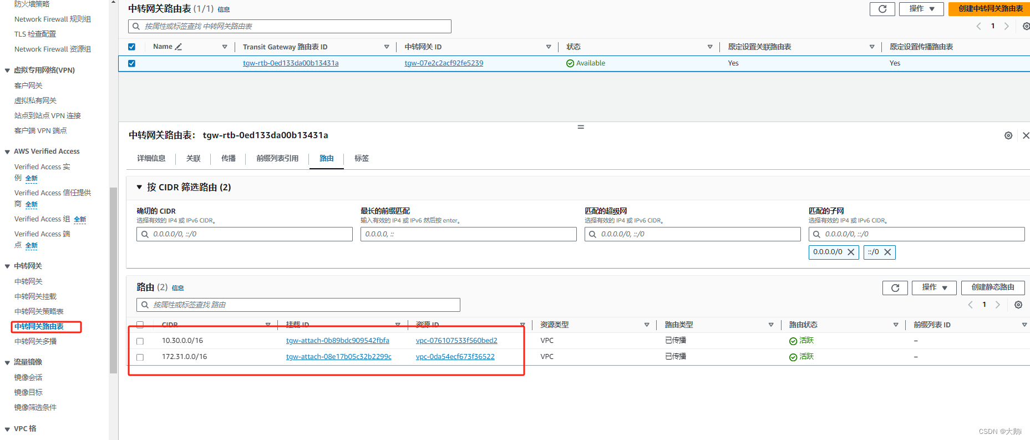Open vpc-076107533f560bed2 resource link
This screenshot has width=1030, height=440.
coord(456,341)
